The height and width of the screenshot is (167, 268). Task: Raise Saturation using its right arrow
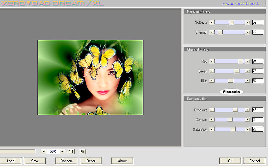pos(247,129)
